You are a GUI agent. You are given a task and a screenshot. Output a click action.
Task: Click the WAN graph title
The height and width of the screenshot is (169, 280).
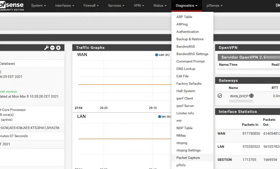[82, 55]
